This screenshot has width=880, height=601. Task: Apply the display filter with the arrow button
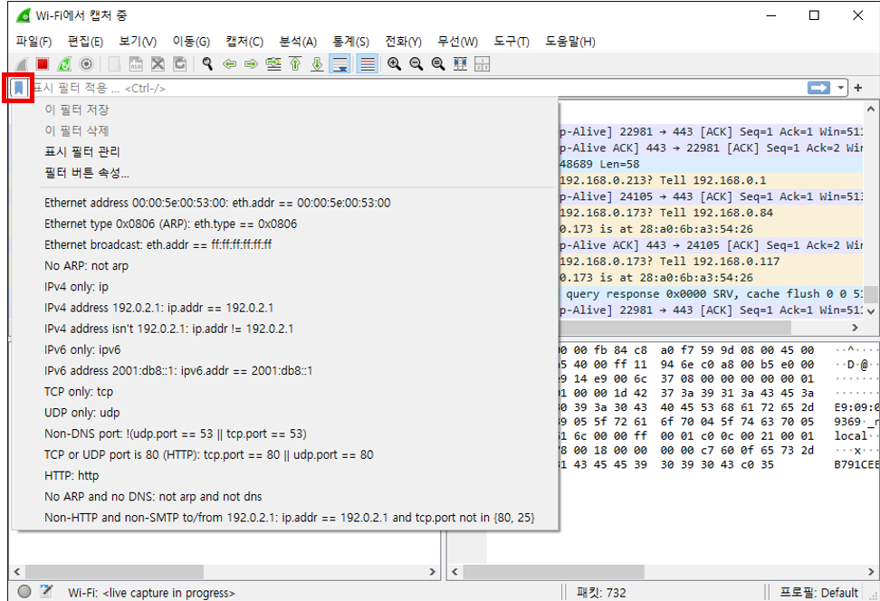coord(819,88)
